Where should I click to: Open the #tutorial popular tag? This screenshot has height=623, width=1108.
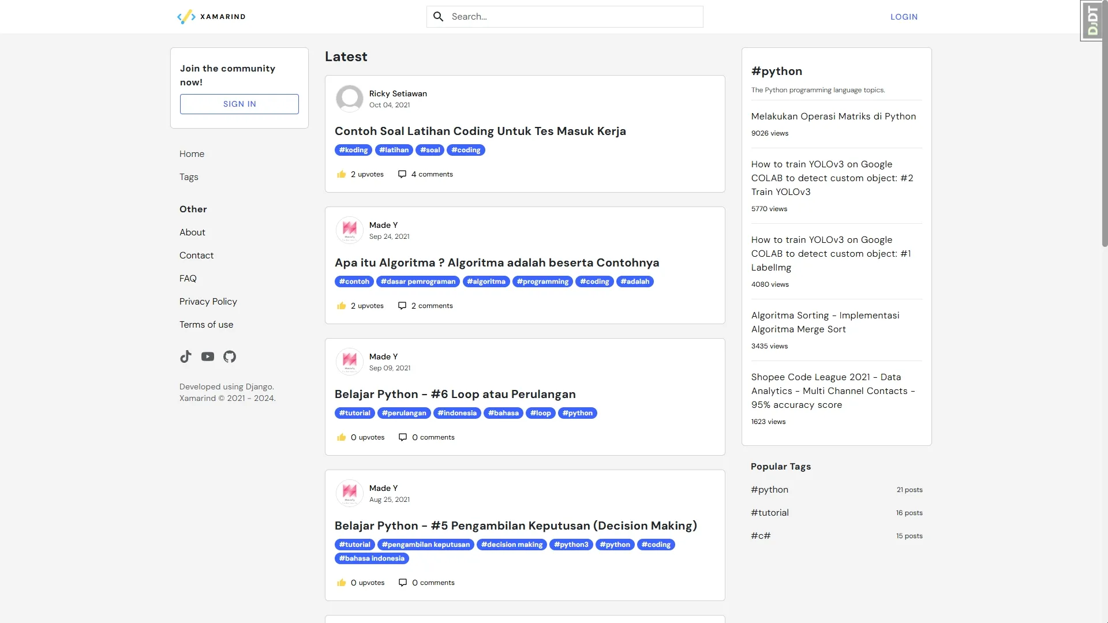click(770, 513)
